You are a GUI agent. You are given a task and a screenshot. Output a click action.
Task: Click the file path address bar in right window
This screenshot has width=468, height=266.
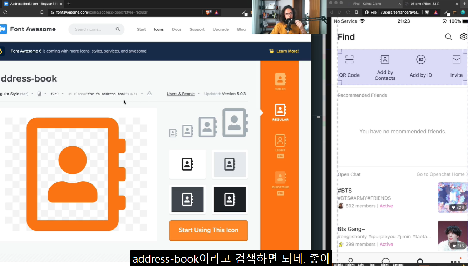coord(393,12)
